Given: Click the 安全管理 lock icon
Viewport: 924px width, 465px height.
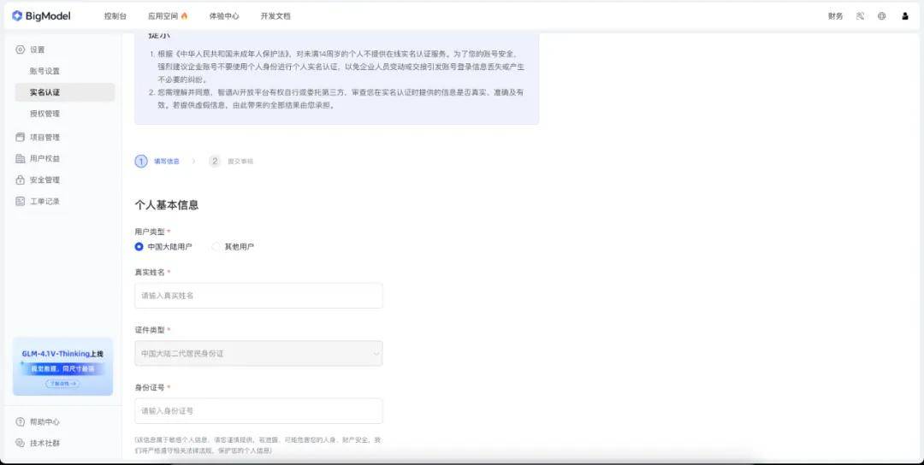Looking at the screenshot, I should click(20, 180).
